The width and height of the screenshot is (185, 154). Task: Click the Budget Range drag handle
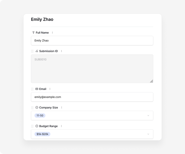[32, 126]
